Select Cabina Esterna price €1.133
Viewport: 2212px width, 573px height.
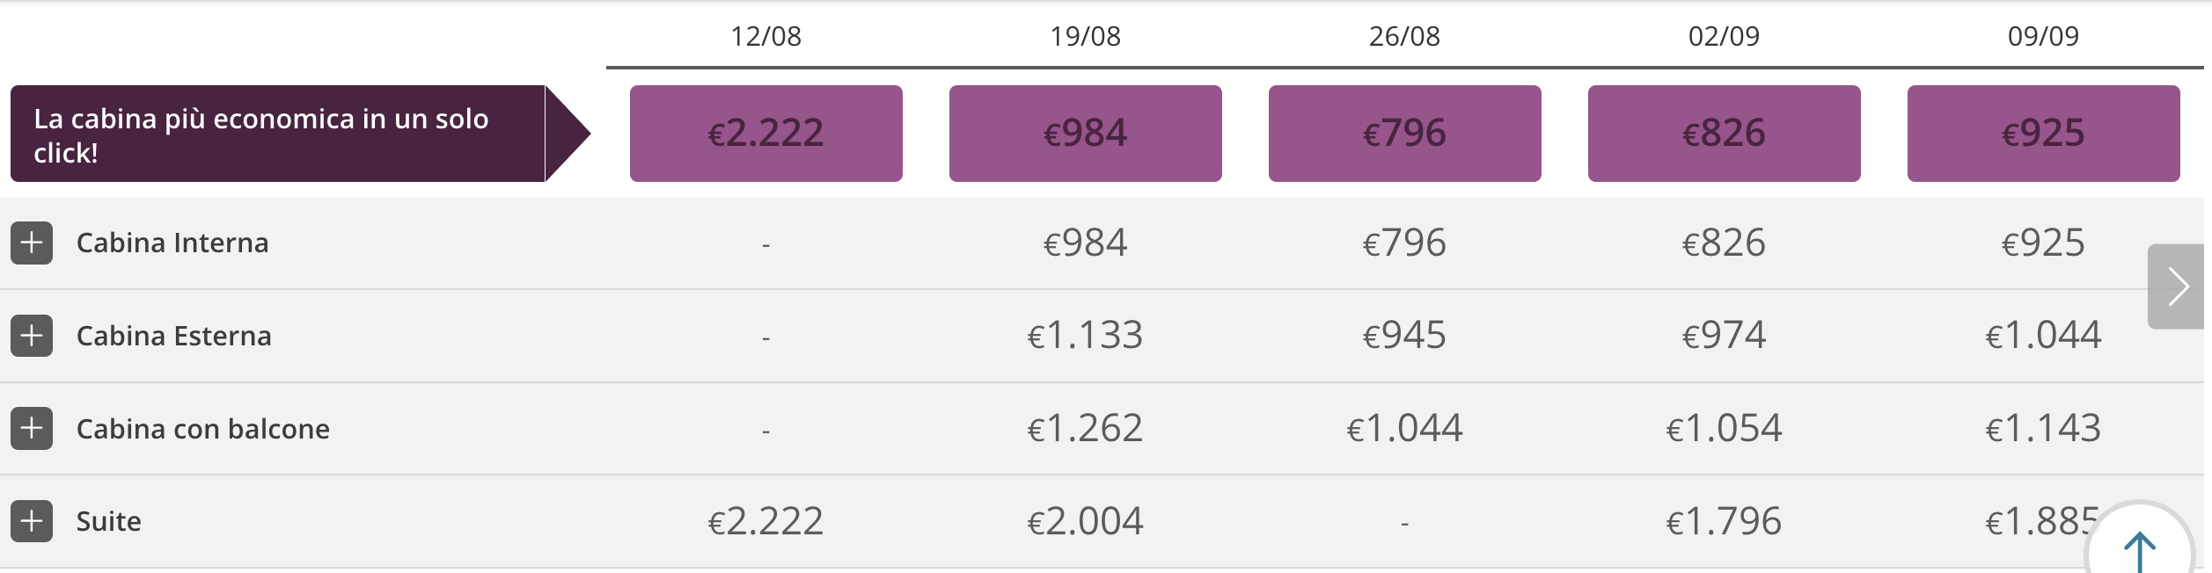click(1086, 336)
